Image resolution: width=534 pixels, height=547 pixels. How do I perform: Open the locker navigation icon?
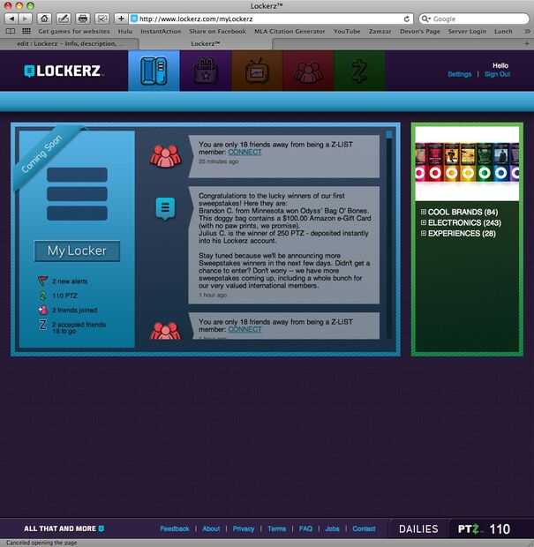click(x=154, y=71)
